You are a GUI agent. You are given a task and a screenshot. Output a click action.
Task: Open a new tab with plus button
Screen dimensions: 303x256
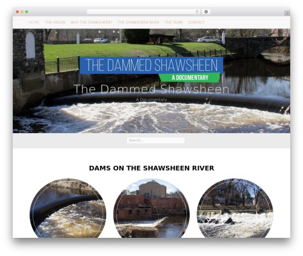(x=287, y=13)
